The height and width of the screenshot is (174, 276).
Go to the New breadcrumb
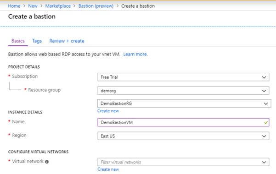pos(33,6)
